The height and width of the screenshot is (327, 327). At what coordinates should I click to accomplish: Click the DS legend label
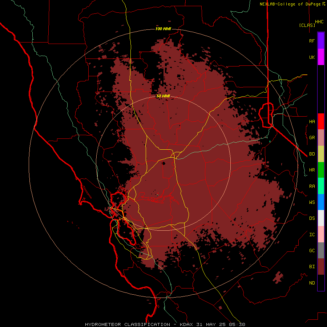(x=312, y=218)
